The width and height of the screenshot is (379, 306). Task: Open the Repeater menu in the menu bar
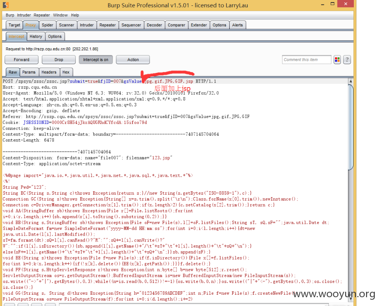41,15
